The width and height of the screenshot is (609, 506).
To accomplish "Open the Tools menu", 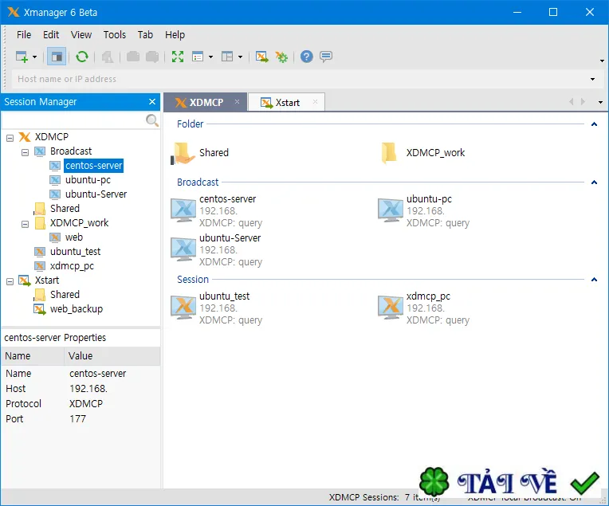I will (115, 35).
